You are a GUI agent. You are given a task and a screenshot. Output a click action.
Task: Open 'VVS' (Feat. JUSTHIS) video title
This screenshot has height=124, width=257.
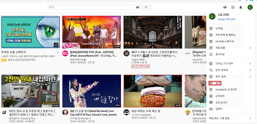[x=94, y=54]
